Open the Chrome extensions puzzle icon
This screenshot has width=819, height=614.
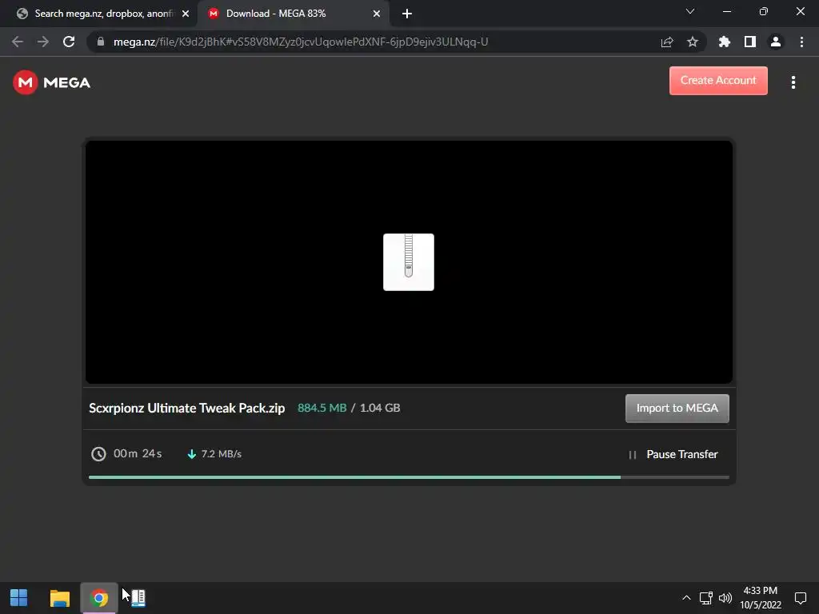coord(725,42)
